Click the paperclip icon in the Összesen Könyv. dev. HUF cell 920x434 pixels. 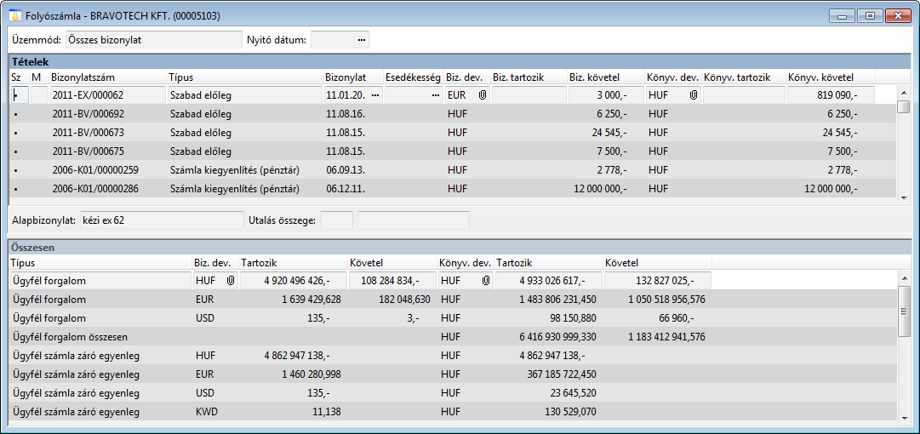coord(485,281)
